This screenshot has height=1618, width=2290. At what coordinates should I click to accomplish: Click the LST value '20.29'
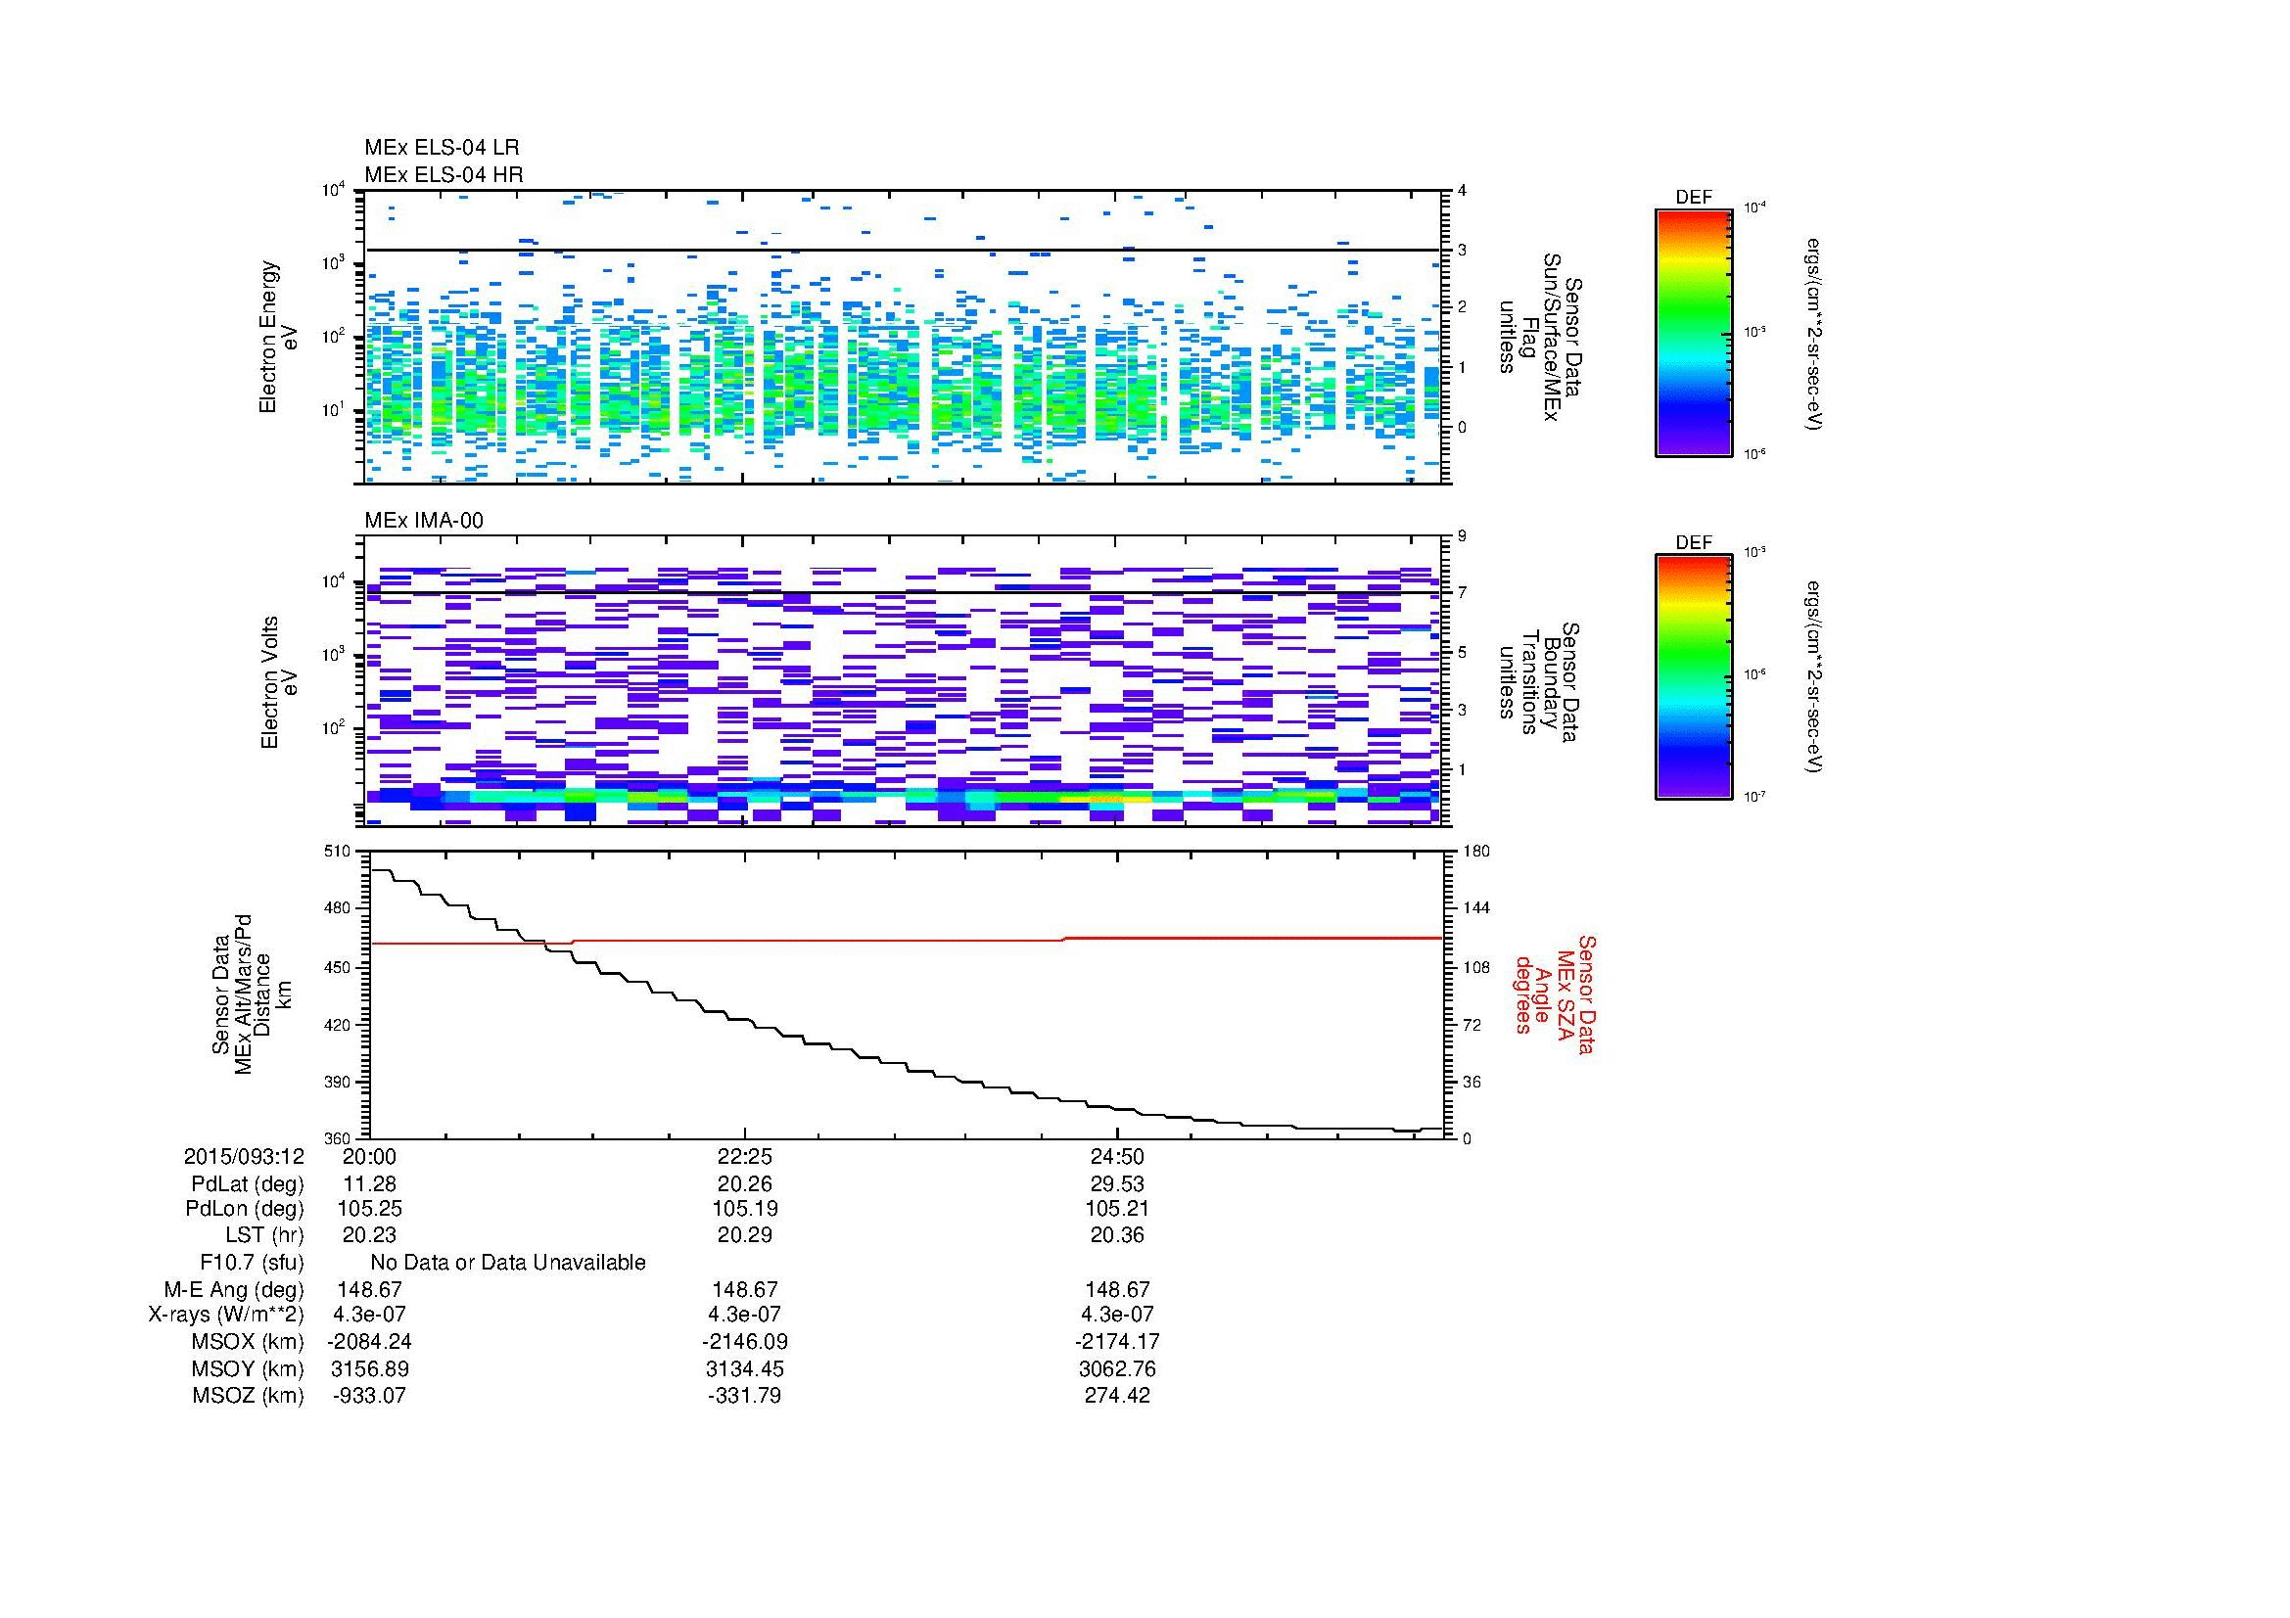[744, 1235]
